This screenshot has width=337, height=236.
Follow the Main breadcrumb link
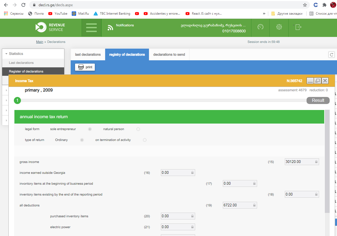point(40,42)
